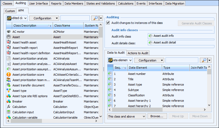Click the search magnifier icon in class list
The width and height of the screenshot is (219, 128).
click(95, 18)
